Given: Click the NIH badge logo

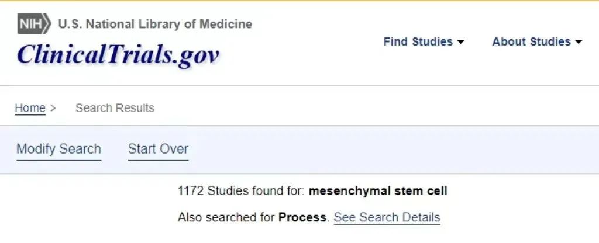Looking at the screenshot, I should pyautogui.click(x=33, y=23).
